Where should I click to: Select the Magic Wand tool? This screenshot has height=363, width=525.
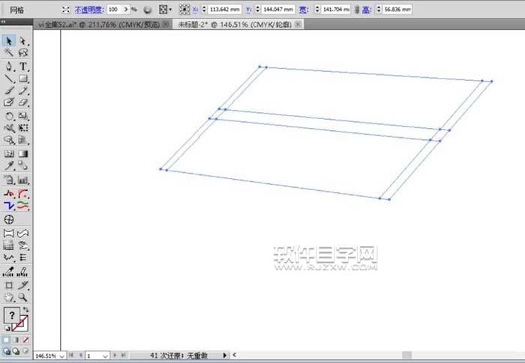pyautogui.click(x=9, y=53)
